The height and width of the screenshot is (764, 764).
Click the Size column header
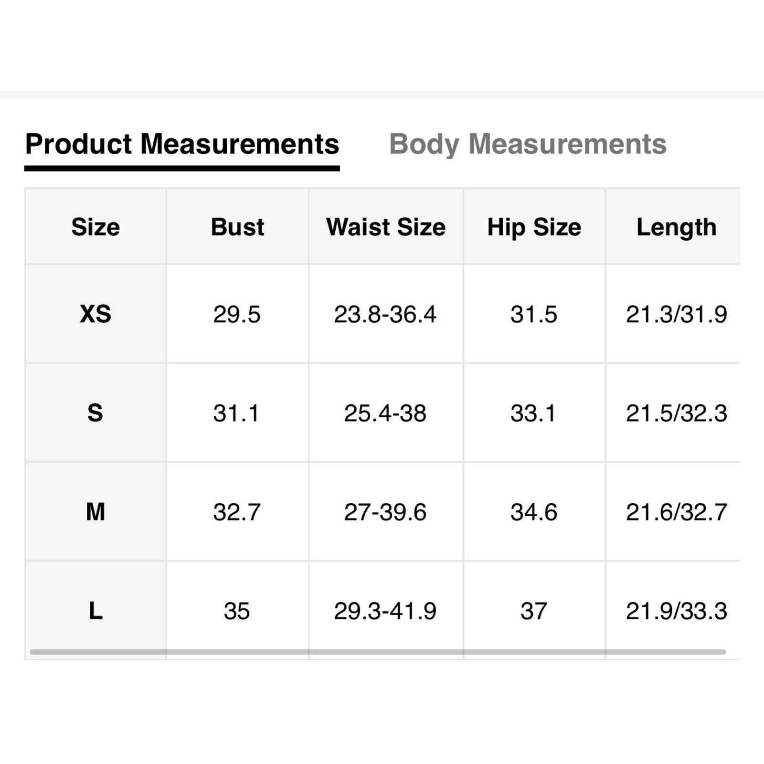pyautogui.click(x=95, y=227)
